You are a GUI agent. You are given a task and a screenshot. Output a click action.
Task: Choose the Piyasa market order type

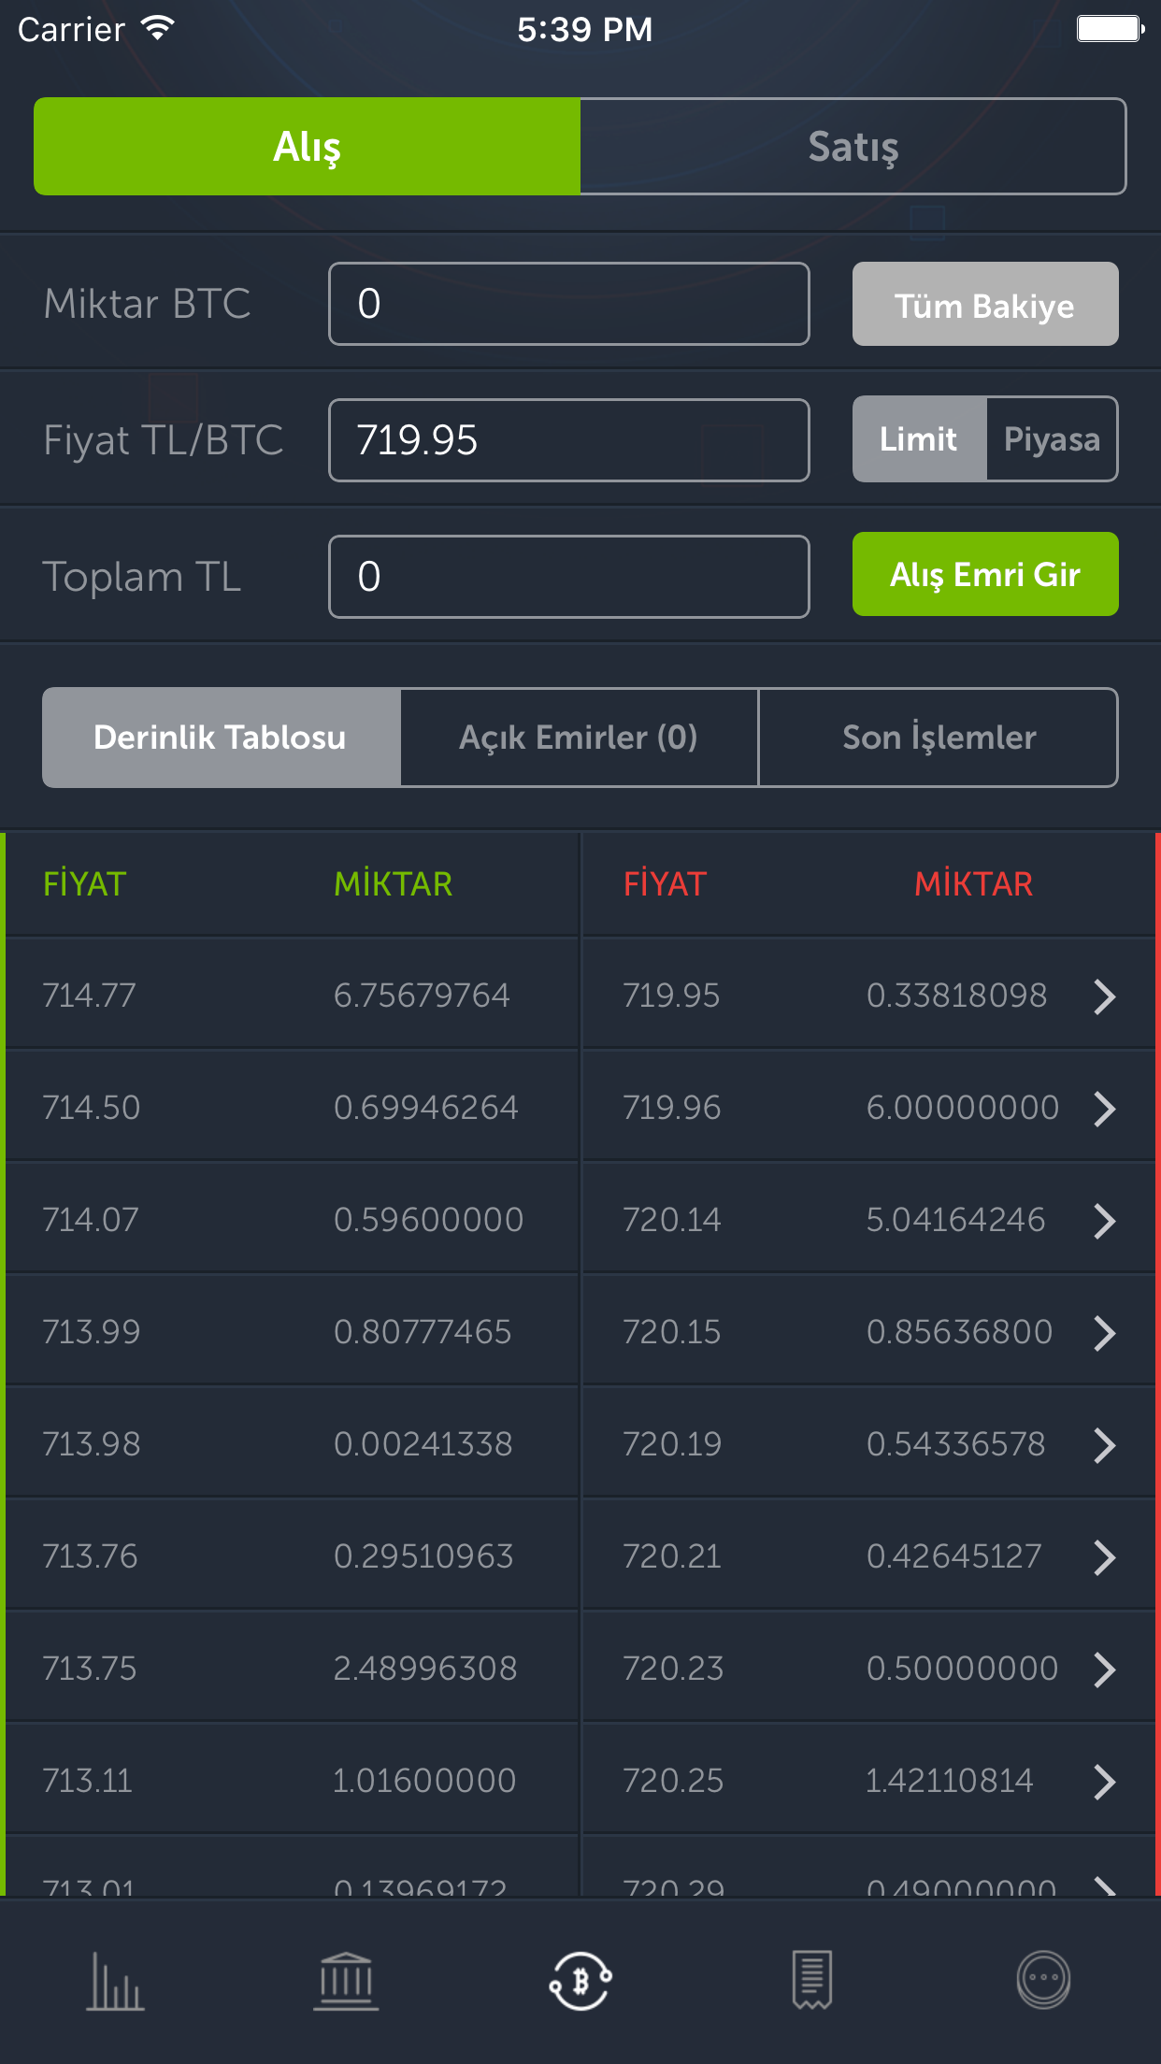click(1052, 439)
